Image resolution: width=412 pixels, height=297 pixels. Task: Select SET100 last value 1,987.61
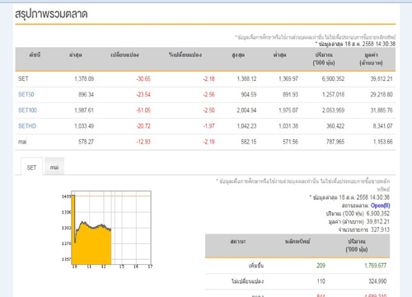coord(84,111)
